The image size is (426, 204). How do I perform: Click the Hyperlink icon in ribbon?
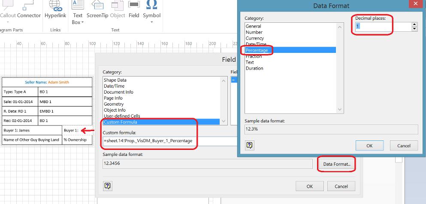[55, 5]
